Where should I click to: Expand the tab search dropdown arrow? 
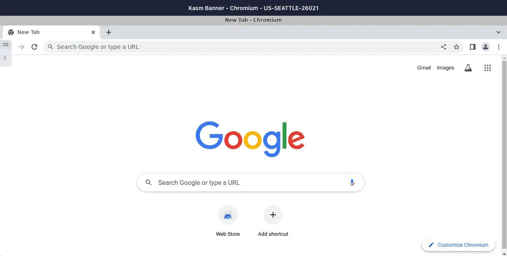pyautogui.click(x=499, y=32)
